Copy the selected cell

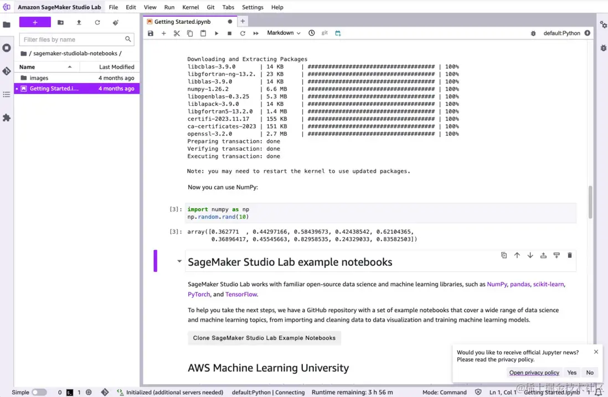pyautogui.click(x=190, y=33)
